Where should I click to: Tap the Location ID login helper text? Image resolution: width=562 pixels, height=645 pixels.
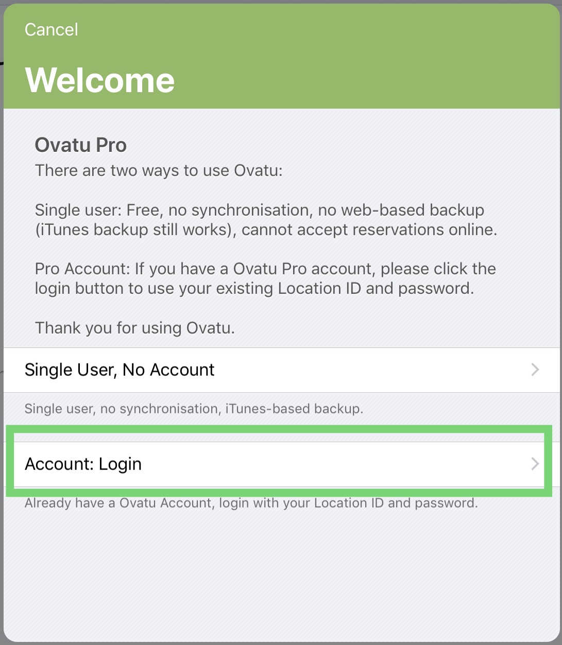(x=251, y=503)
